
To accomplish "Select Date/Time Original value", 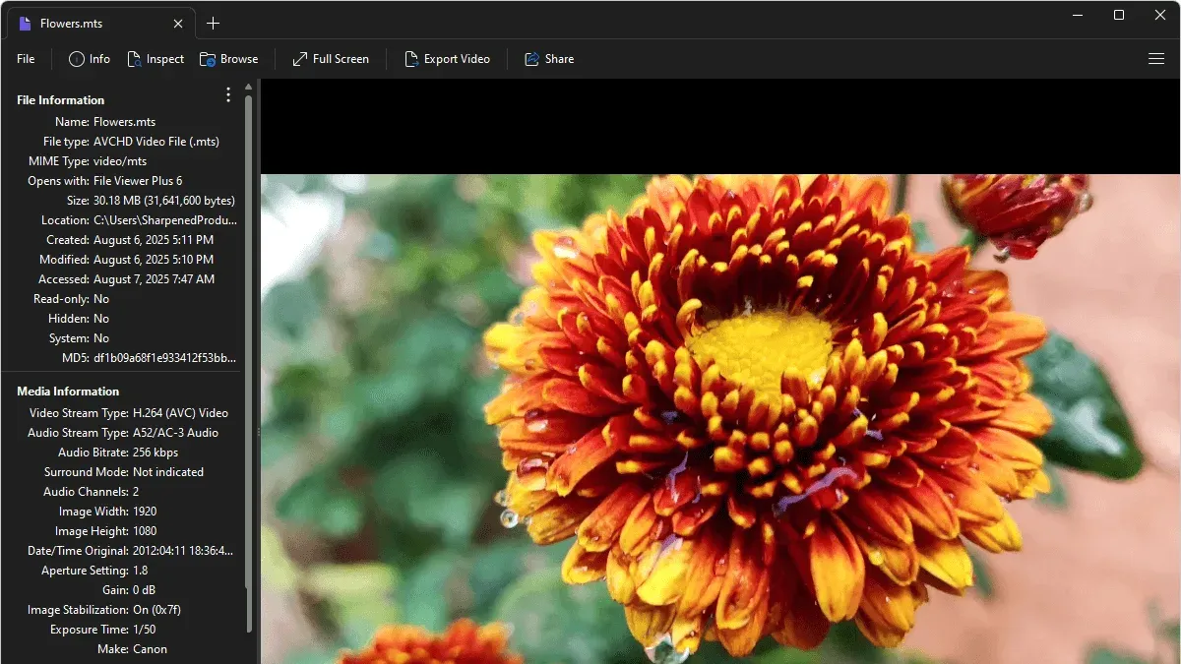I will (183, 551).
